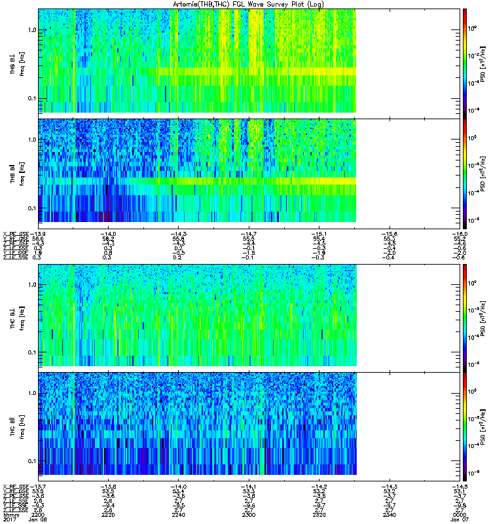Viewport: 491px width, 524px height.
Task: Click the 2340 time tick label
Action: point(390,515)
